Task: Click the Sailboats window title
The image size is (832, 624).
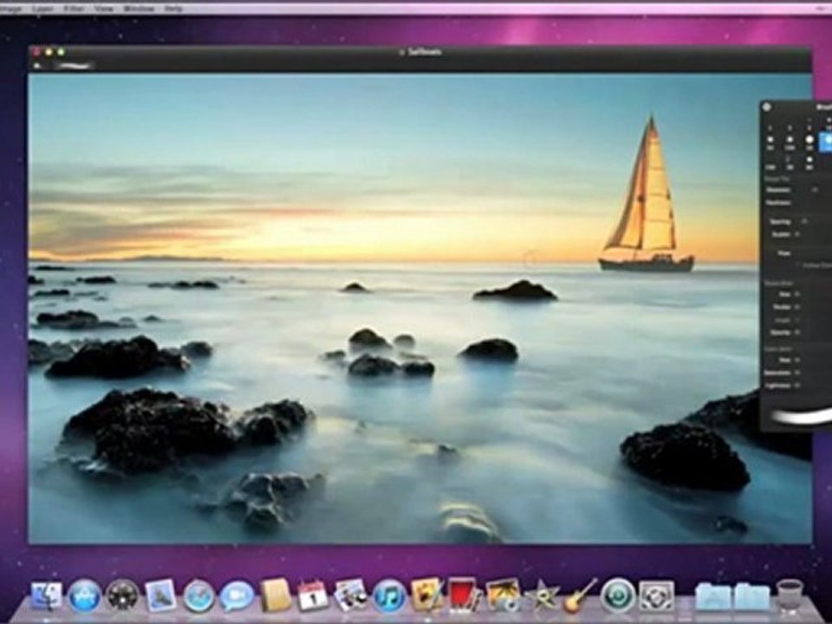Action: tap(425, 52)
